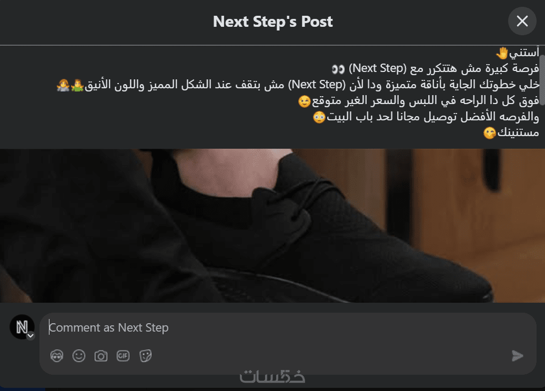Focus the Comment as Next Step field
Screen dimensions: 545x391
288,327
